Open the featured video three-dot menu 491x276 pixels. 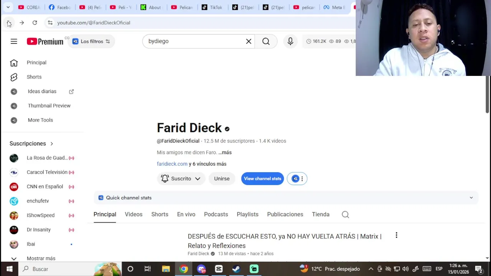click(x=396, y=235)
